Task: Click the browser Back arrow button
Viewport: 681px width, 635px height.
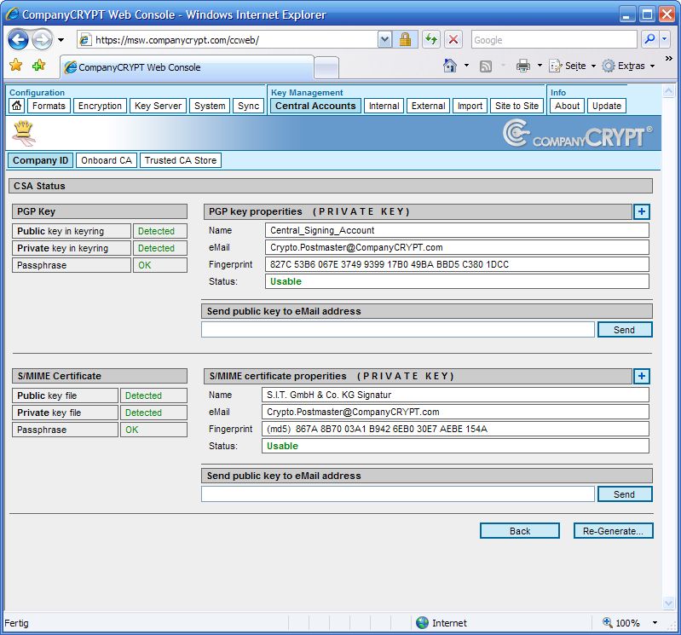Action: [18, 40]
